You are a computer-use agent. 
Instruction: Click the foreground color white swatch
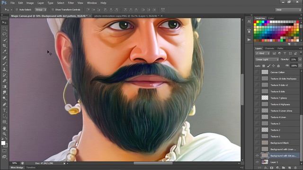3,143
